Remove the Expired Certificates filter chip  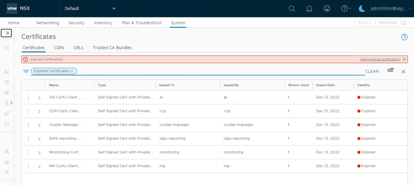pos(72,71)
